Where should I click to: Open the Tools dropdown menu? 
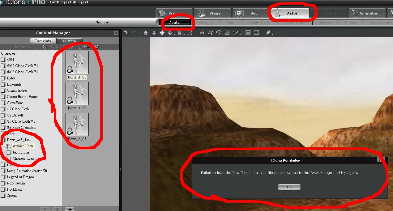pos(102,23)
